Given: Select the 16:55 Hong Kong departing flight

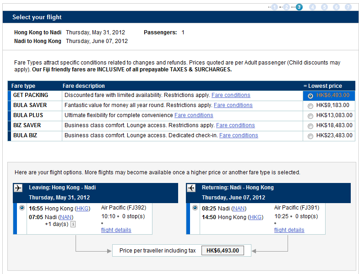Looking at the screenshot, I should tap(22, 208).
